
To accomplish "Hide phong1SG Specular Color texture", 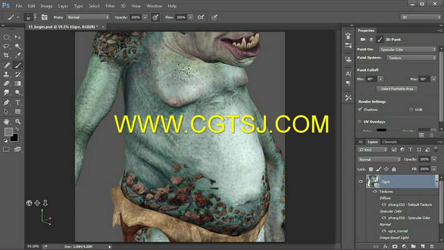I will coord(384,218).
